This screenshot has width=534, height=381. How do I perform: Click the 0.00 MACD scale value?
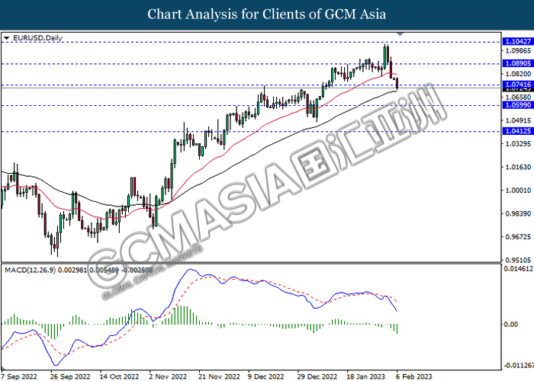[x=511, y=325]
